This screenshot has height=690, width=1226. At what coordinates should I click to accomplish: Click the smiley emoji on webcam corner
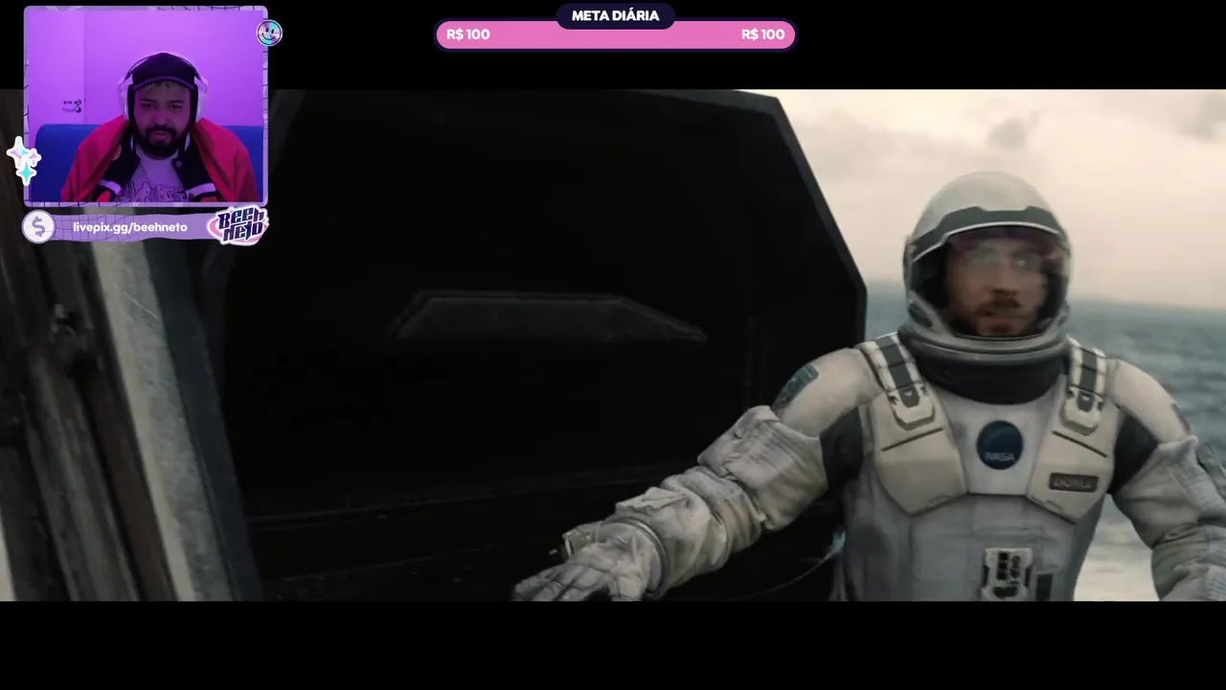click(x=269, y=34)
